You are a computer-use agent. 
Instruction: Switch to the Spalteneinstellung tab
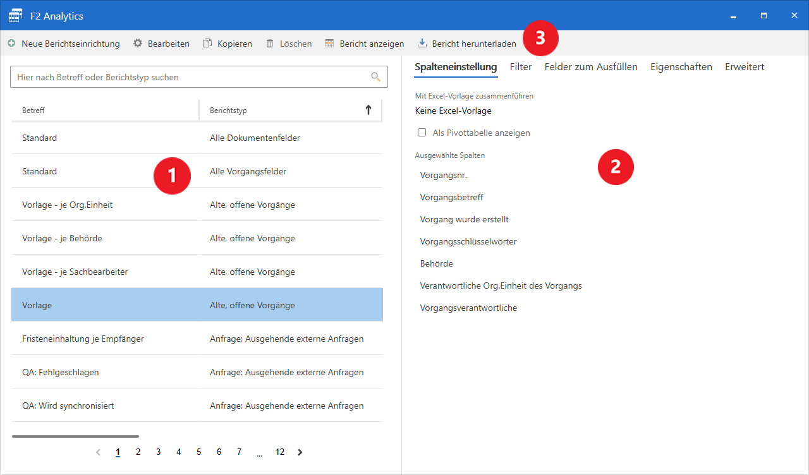click(456, 67)
